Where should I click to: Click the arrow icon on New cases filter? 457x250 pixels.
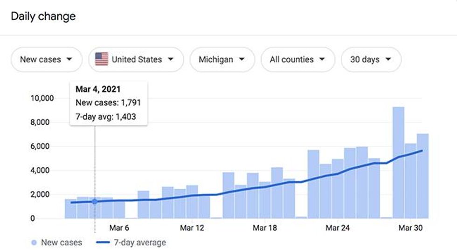coord(69,60)
